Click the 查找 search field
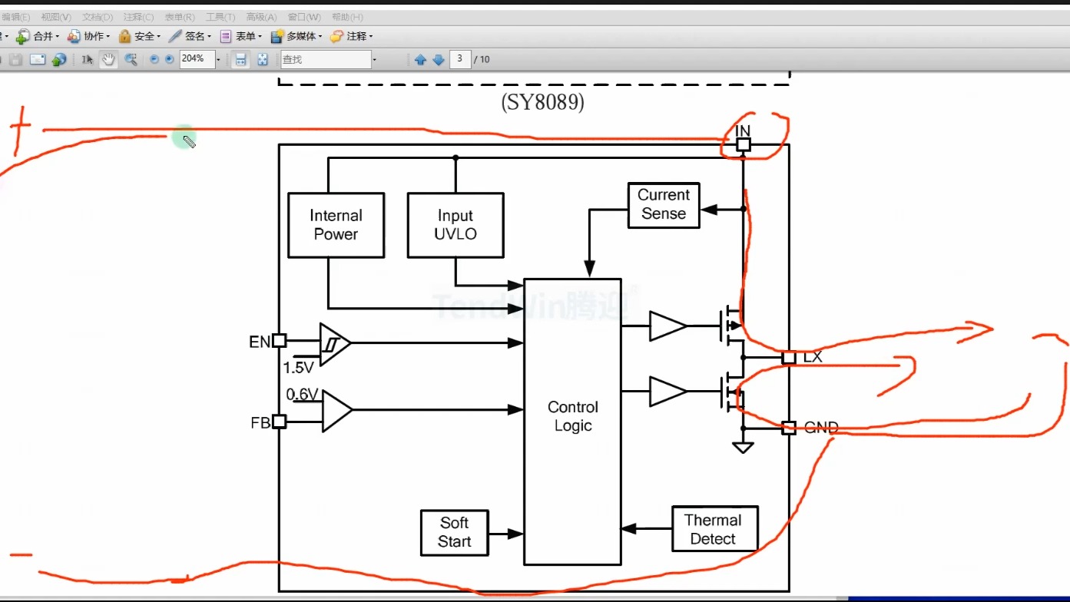Image resolution: width=1070 pixels, height=602 pixels. (x=325, y=59)
